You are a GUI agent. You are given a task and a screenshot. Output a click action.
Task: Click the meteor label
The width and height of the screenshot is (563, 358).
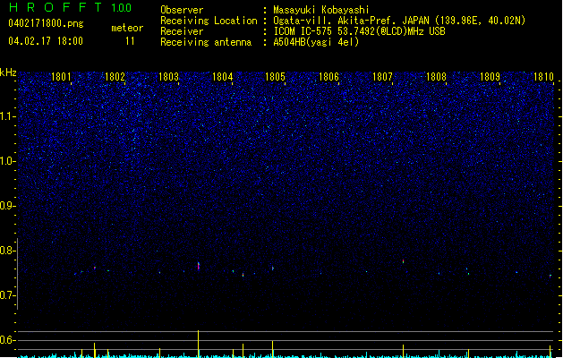[x=127, y=28]
